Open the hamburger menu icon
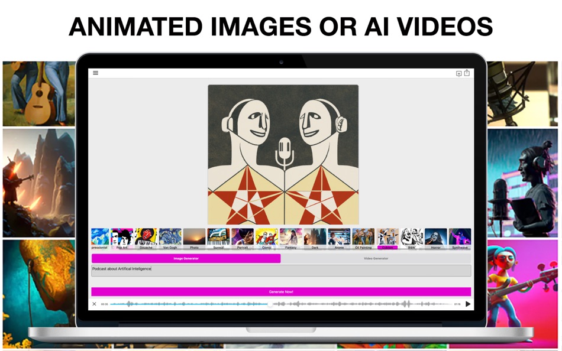 pyautogui.click(x=95, y=73)
